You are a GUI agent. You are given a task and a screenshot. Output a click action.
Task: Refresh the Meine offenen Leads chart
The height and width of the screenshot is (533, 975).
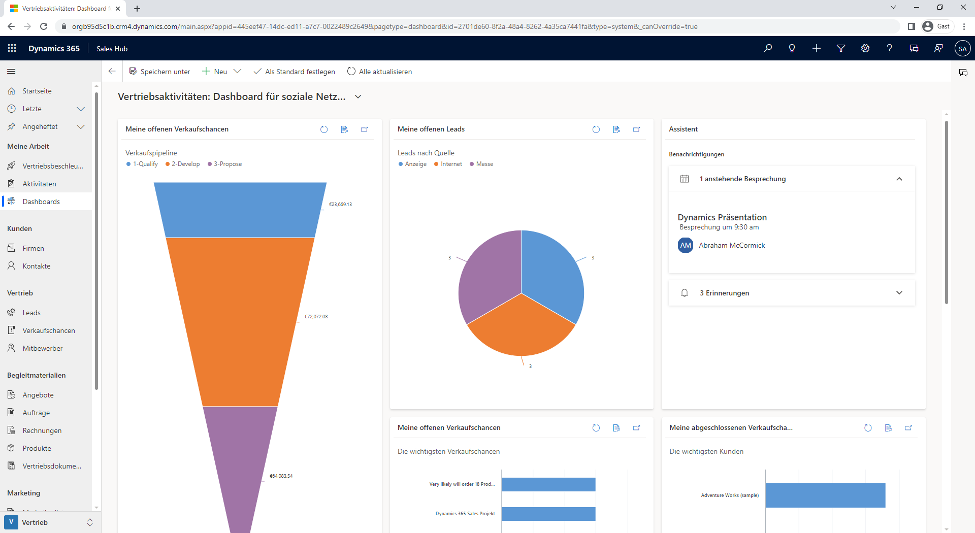[596, 129]
